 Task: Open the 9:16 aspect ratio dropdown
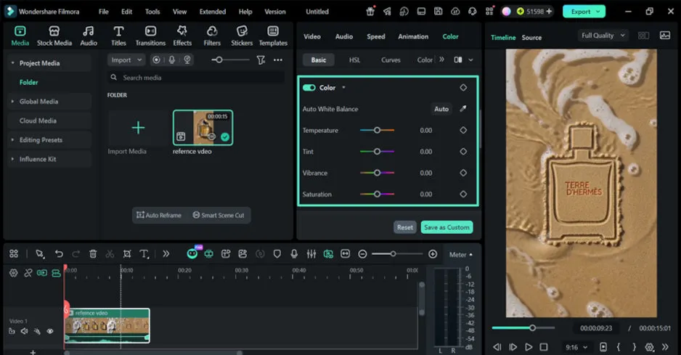point(576,347)
